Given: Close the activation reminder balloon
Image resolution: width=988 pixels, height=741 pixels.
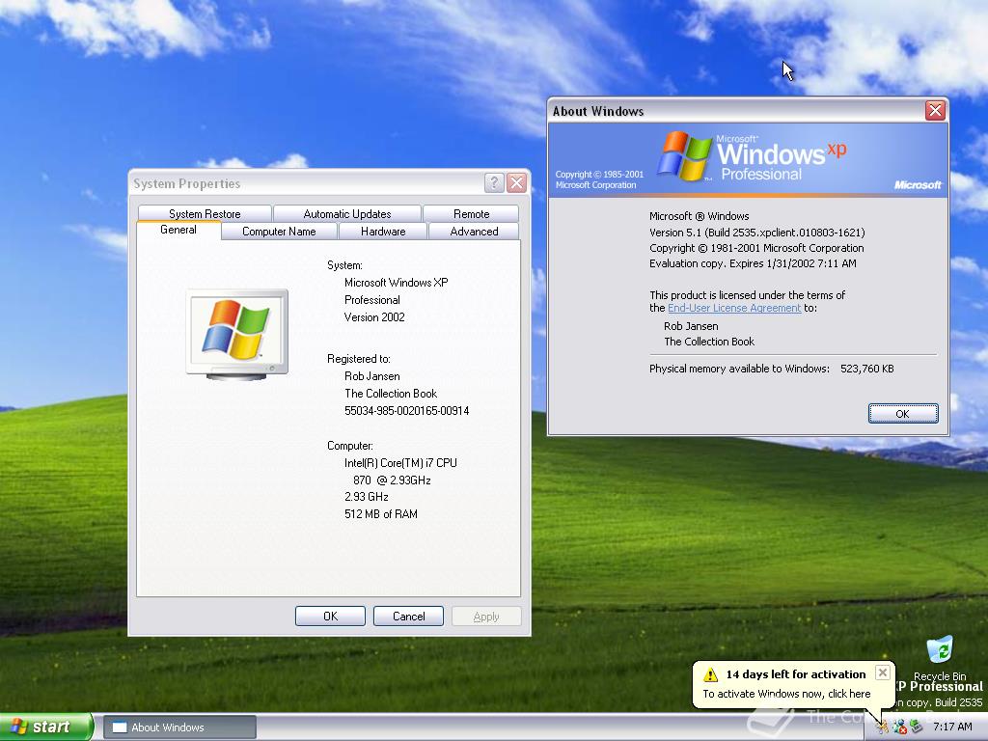Looking at the screenshot, I should click(x=883, y=672).
